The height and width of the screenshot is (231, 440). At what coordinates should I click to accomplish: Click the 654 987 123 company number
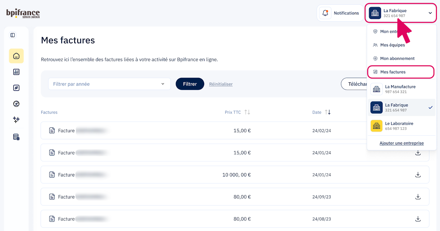pos(396,129)
